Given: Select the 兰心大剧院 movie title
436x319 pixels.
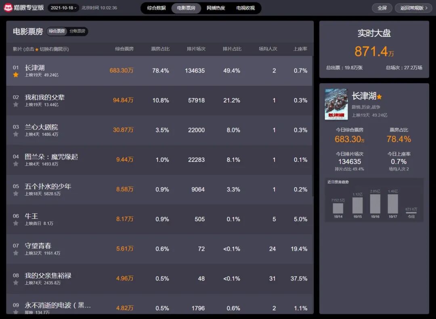Looking at the screenshot, I should click(41, 127).
